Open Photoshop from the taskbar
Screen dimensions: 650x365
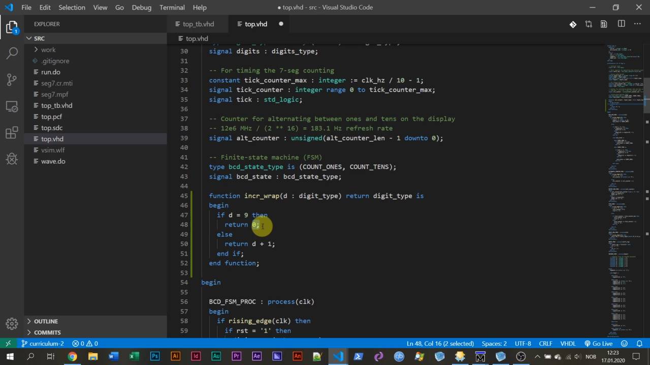155,357
